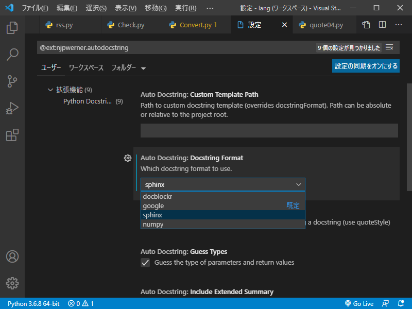Switch to the ワークスペース settings scope
The image size is (412, 309).
click(x=86, y=67)
